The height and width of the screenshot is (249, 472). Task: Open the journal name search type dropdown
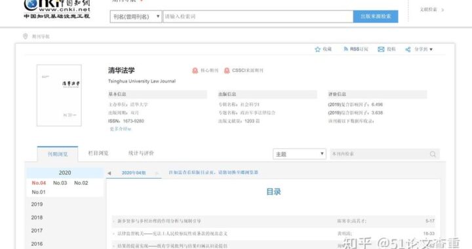(x=136, y=16)
